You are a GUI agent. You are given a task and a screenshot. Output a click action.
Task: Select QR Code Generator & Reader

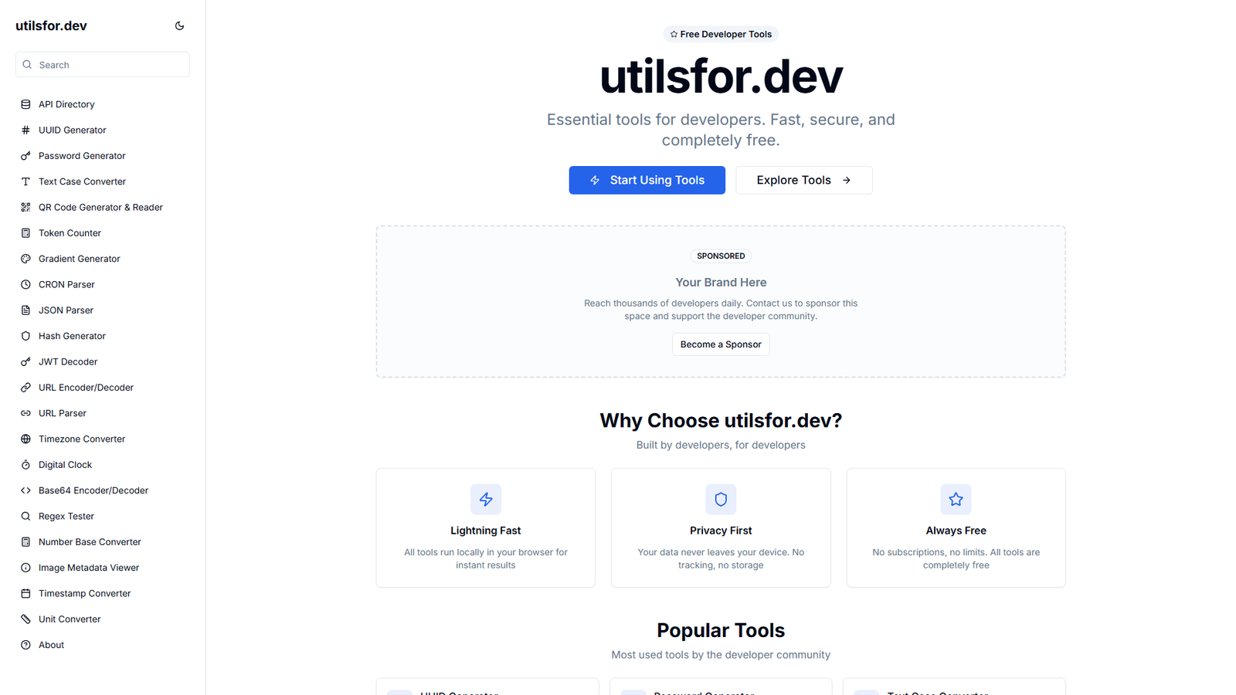pos(100,207)
